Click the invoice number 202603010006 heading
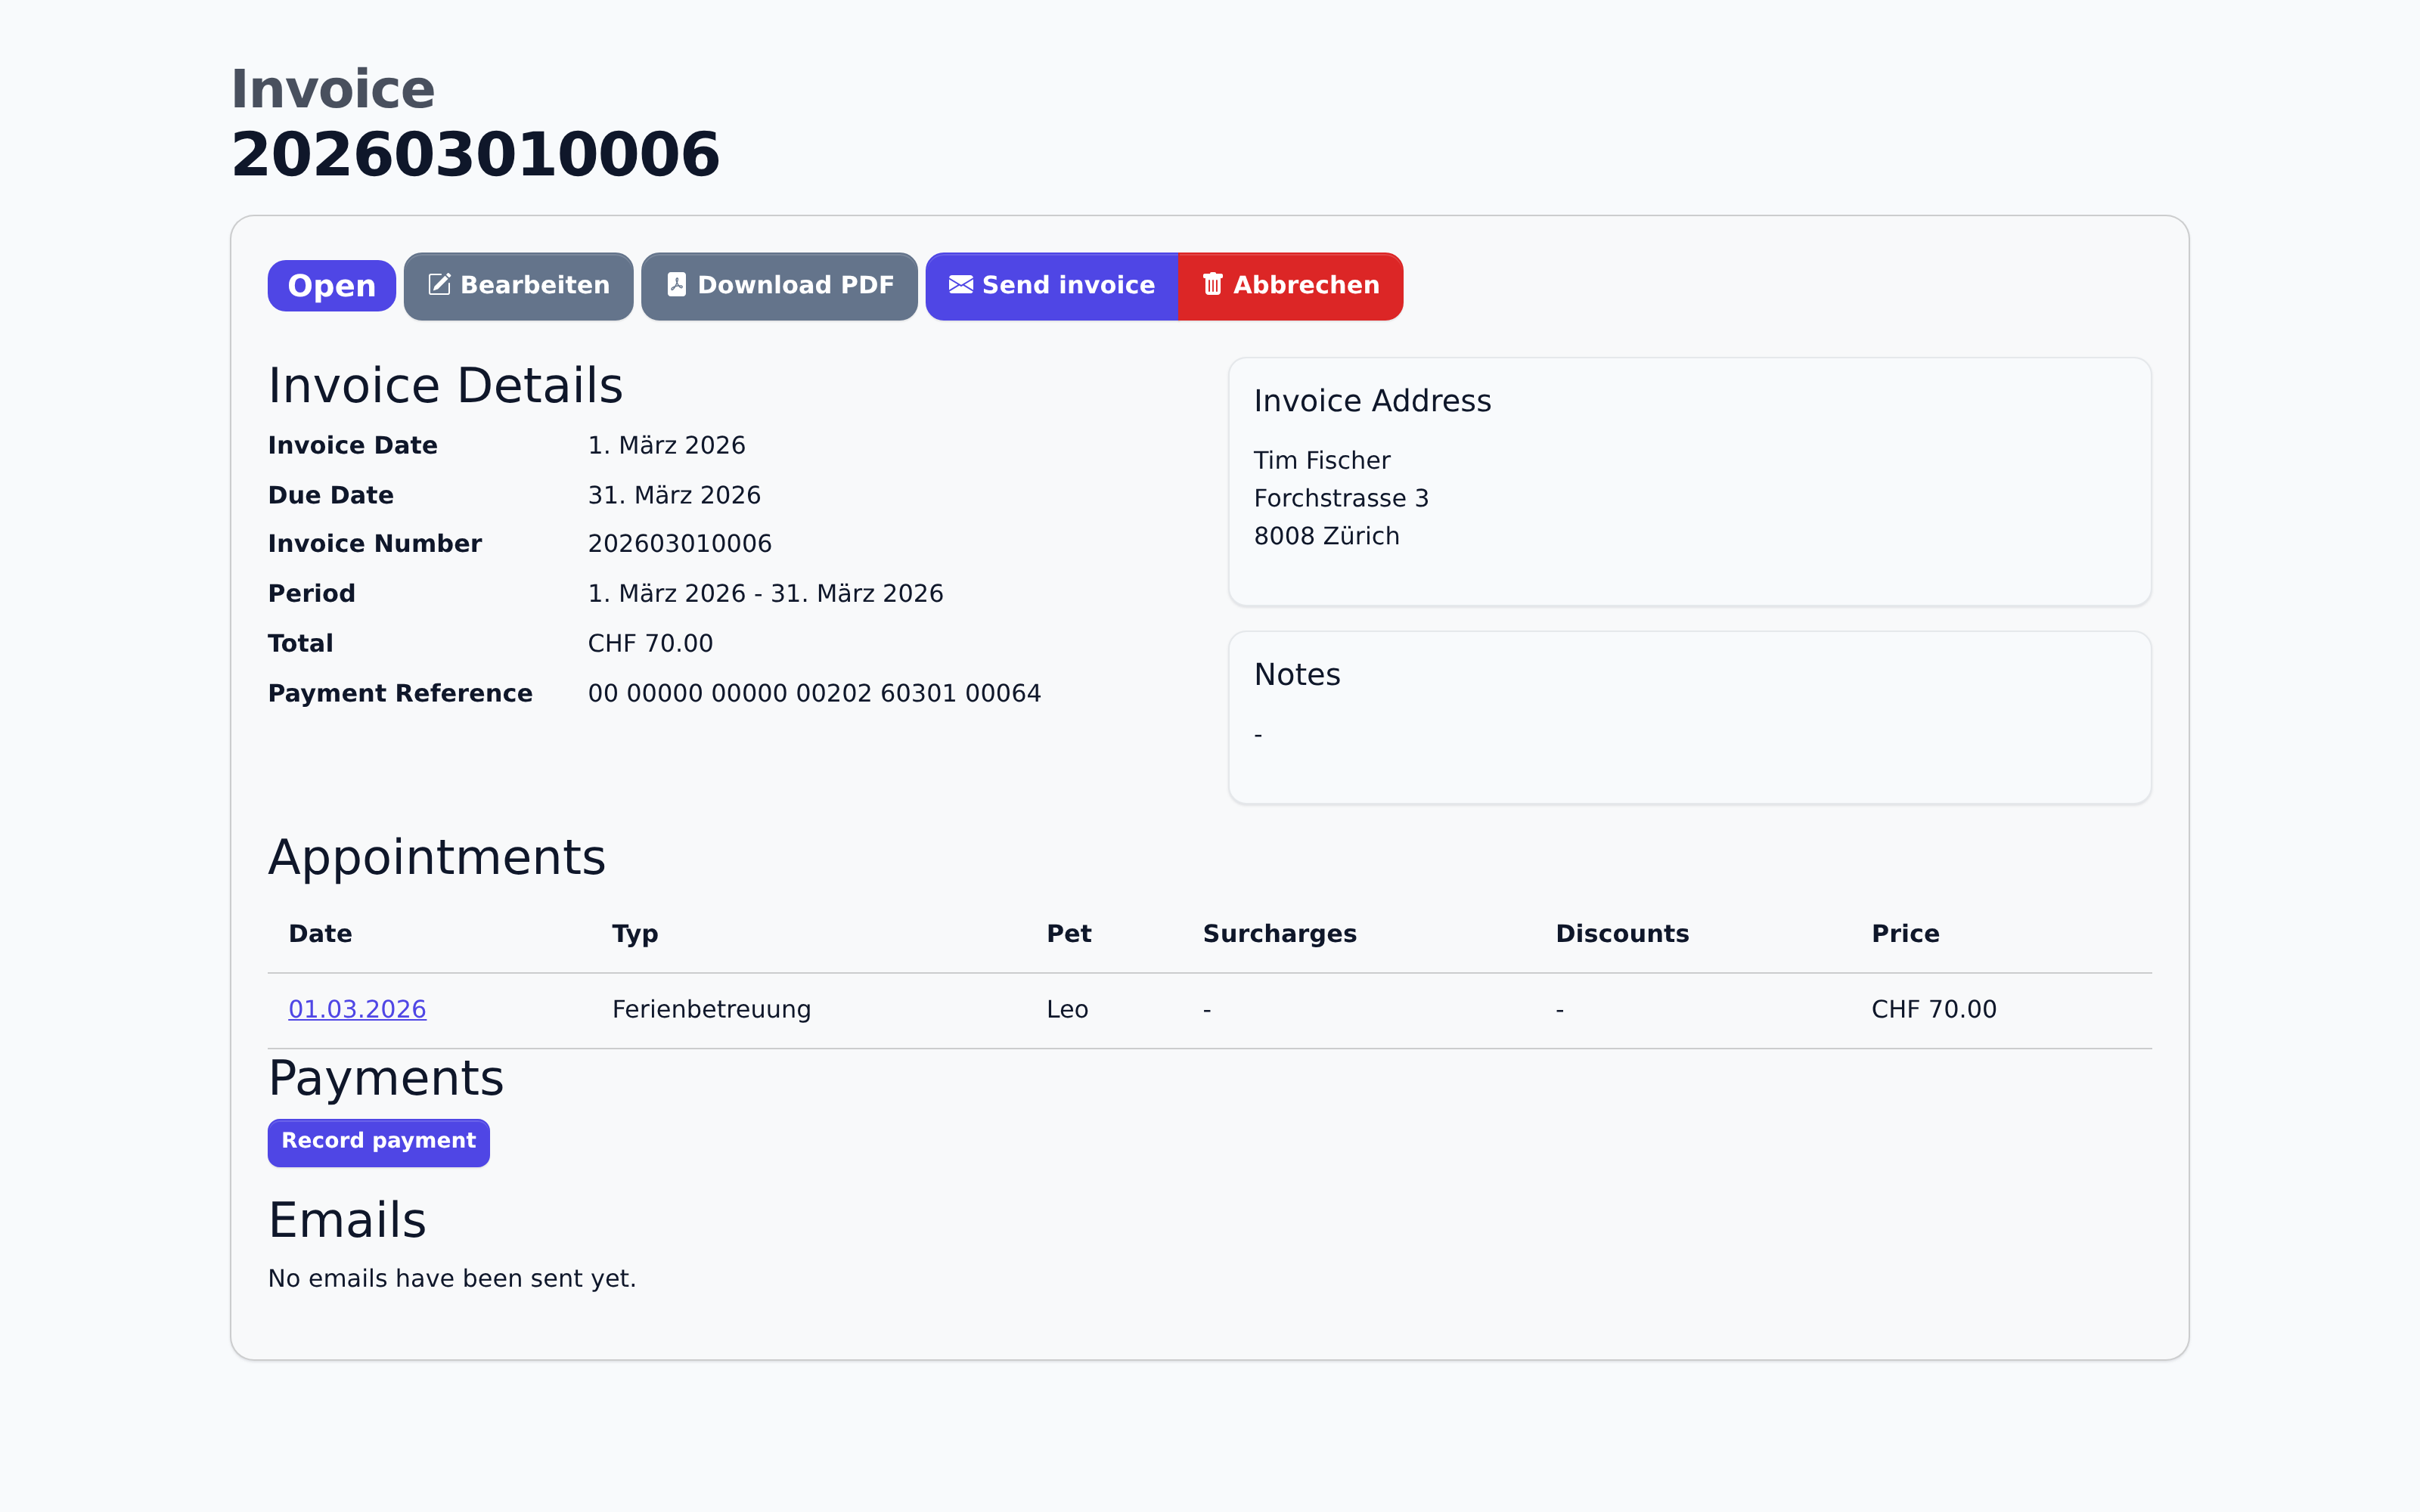 pyautogui.click(x=475, y=155)
